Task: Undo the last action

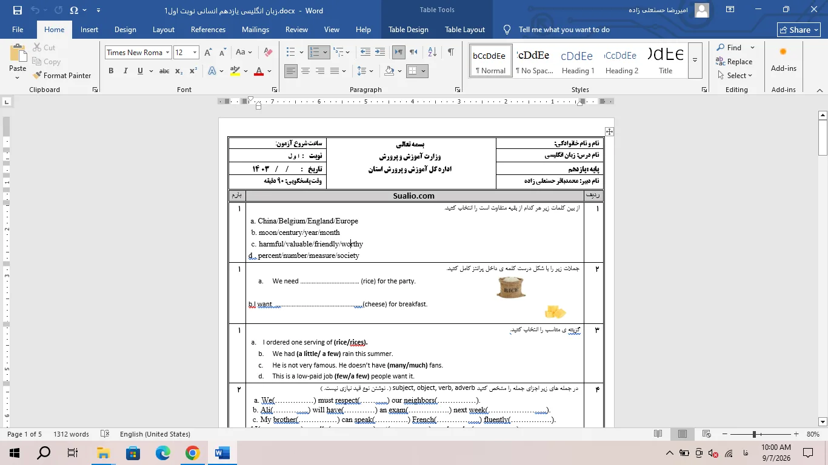Action: coord(35,10)
